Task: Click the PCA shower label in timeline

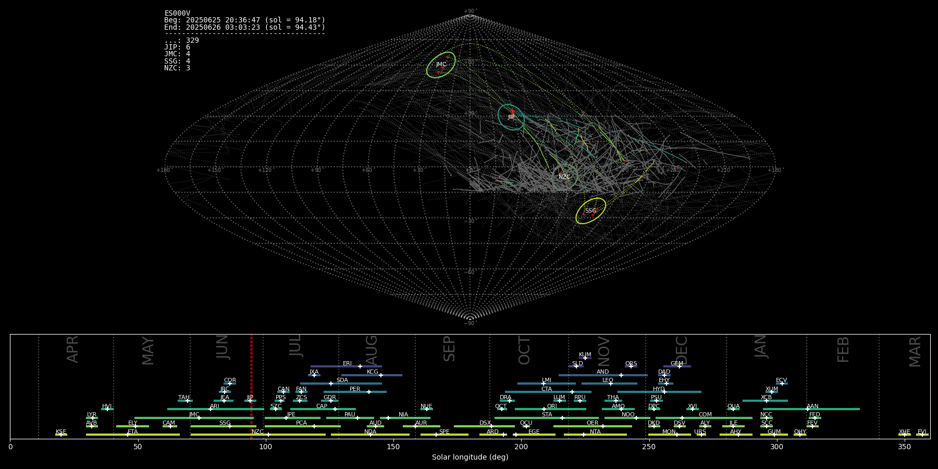Action: tap(302, 423)
